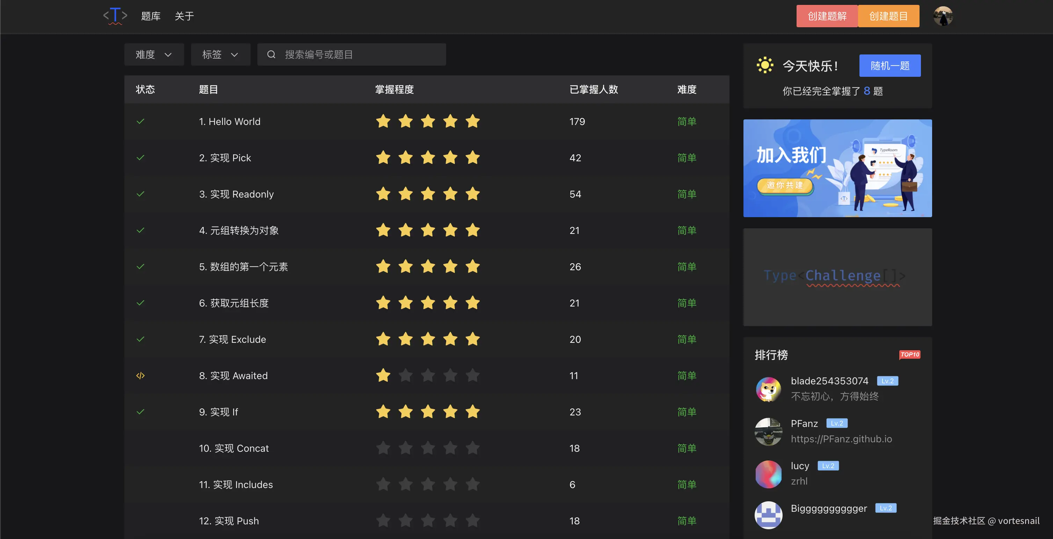This screenshot has height=539, width=1053.
Task: Expand the 标签 filter dropdown
Action: pos(220,54)
